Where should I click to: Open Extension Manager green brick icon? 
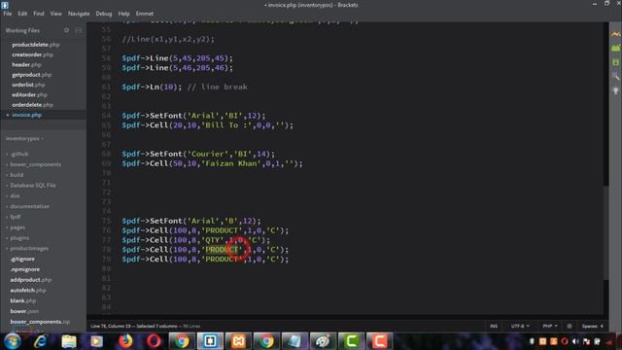point(615,49)
